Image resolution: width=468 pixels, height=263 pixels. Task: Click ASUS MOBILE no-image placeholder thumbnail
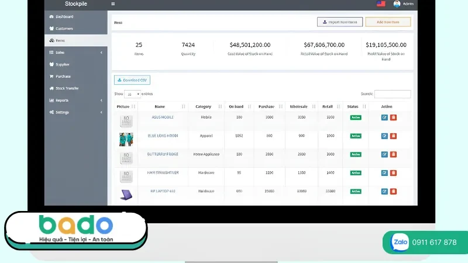click(126, 121)
